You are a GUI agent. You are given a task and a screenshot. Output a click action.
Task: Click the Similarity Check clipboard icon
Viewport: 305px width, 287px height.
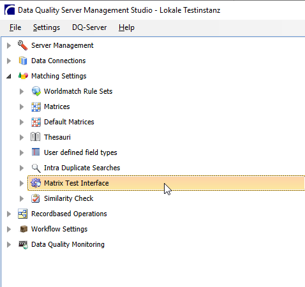[x=35, y=198]
